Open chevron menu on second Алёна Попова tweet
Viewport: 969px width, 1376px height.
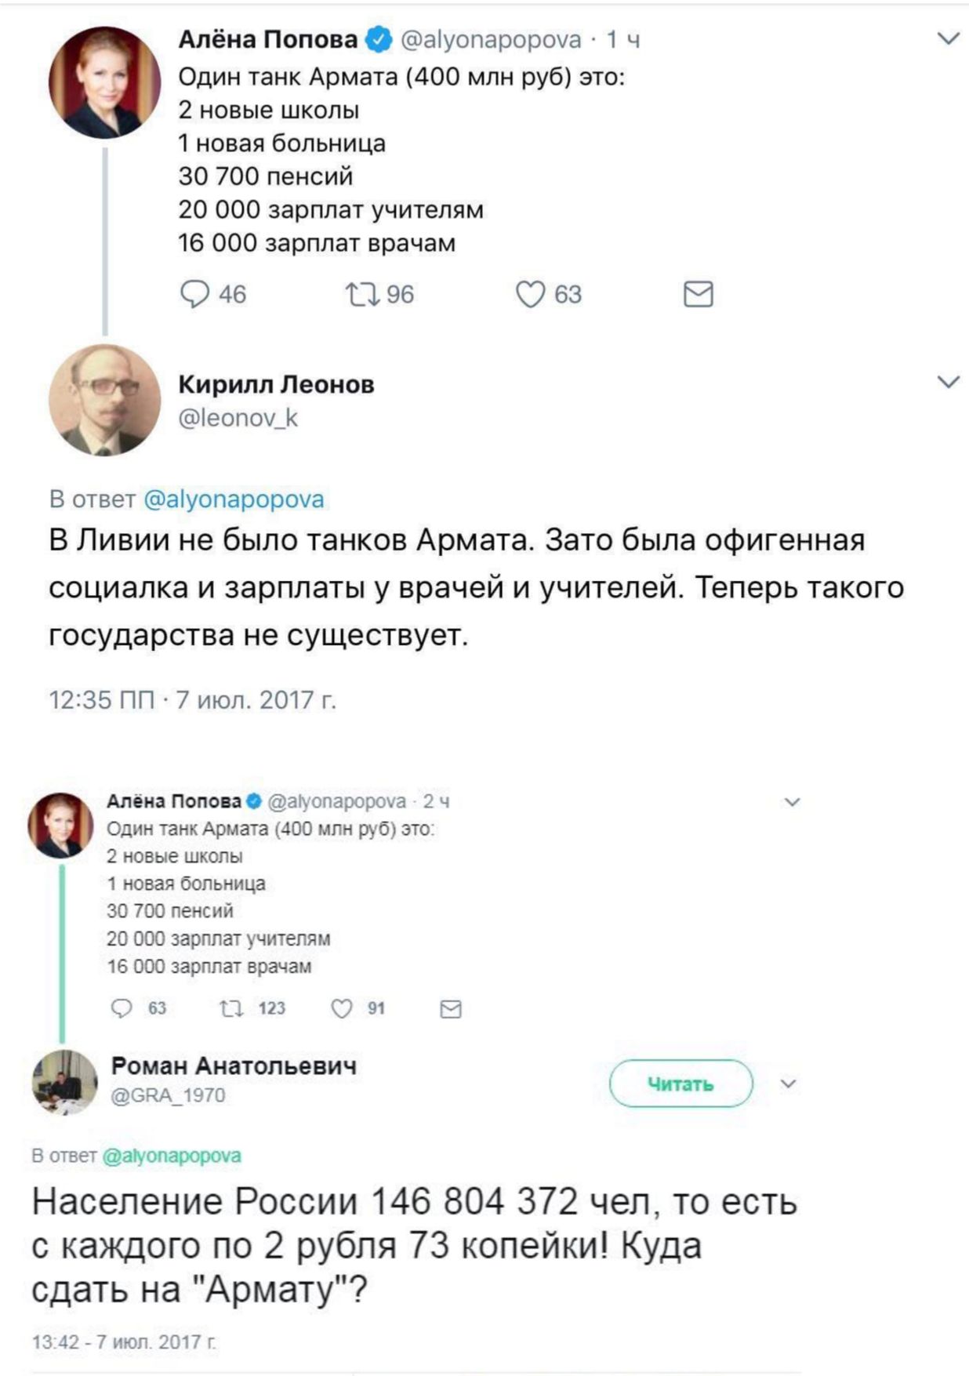click(x=793, y=801)
